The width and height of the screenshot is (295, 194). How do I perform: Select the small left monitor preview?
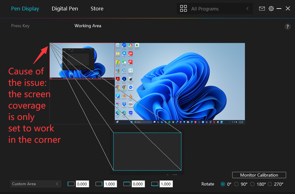tap(82, 61)
